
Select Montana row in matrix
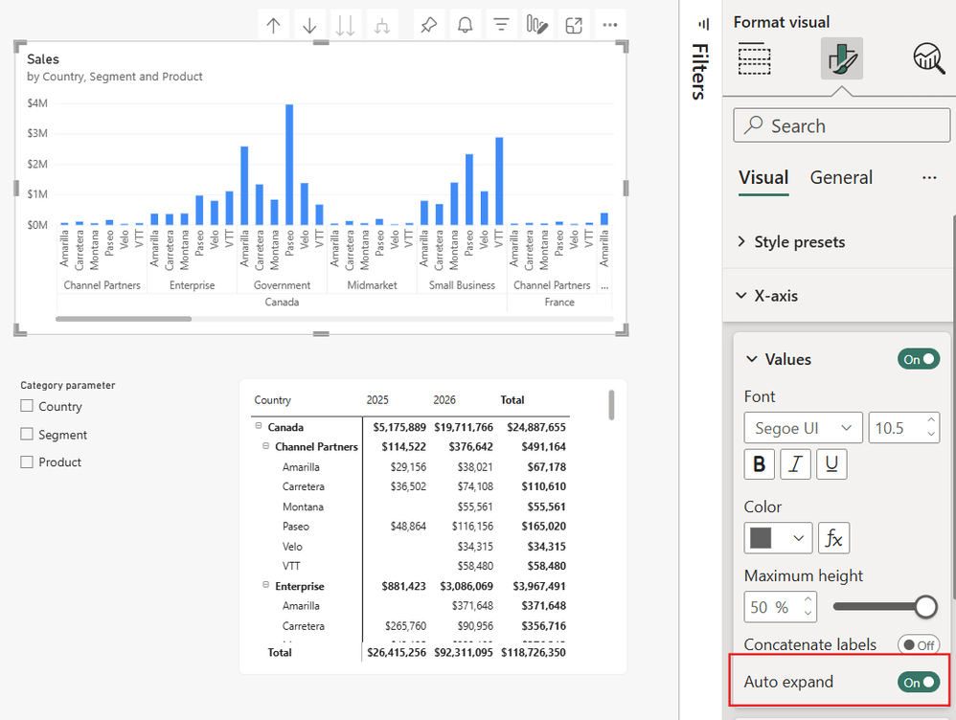(x=303, y=506)
